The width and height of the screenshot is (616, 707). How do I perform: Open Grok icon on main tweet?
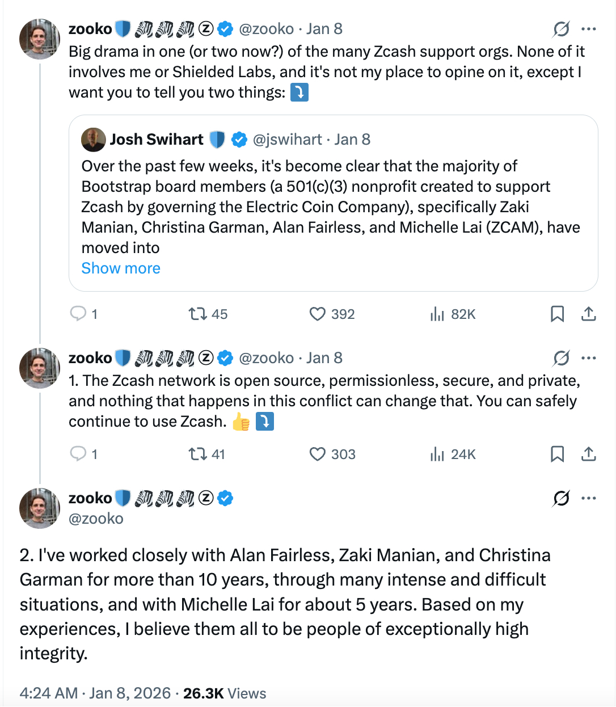(x=561, y=498)
